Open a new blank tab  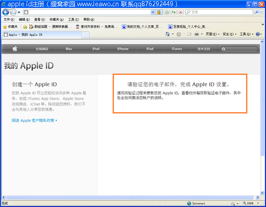[85, 35]
